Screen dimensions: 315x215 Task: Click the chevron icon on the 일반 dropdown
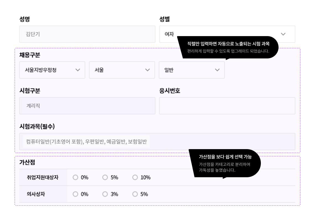pyautogui.click(x=217, y=70)
